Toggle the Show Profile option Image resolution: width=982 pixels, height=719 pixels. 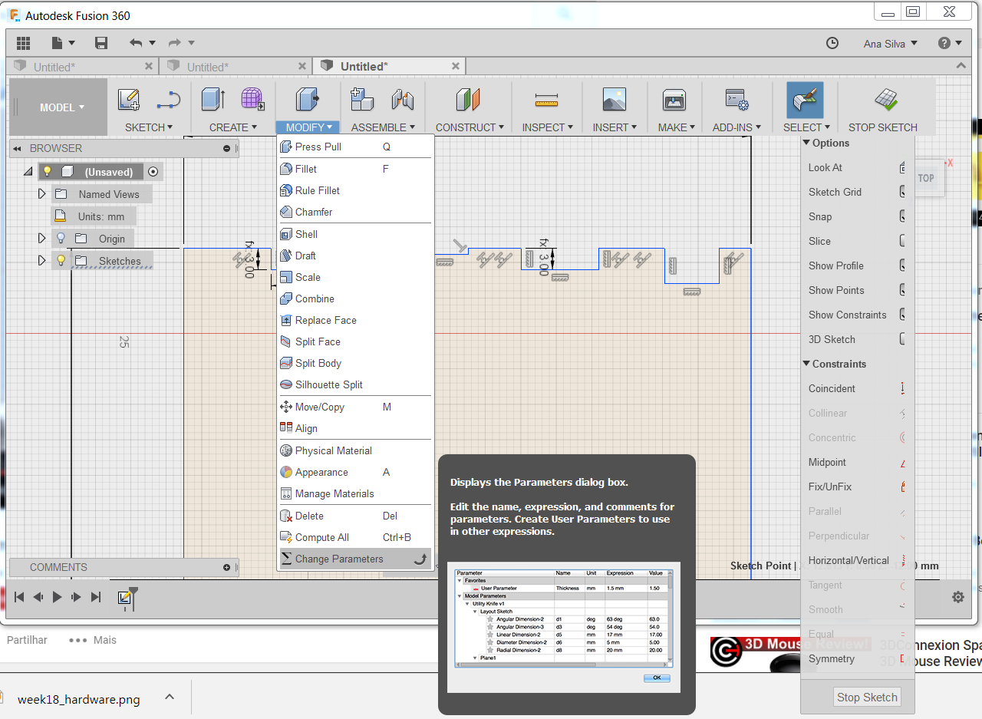(902, 266)
